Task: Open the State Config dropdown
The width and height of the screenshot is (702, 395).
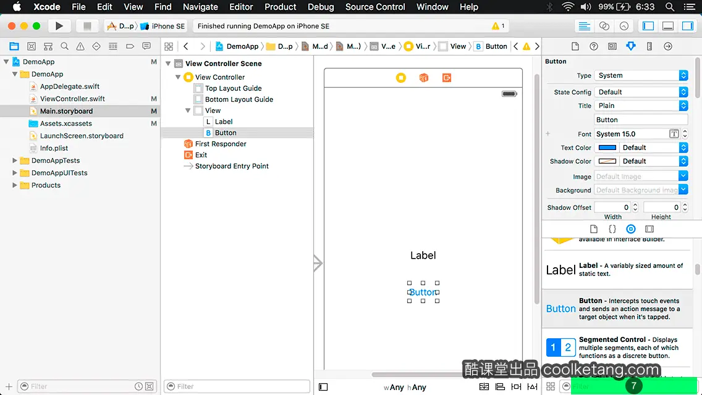Action: point(641,92)
